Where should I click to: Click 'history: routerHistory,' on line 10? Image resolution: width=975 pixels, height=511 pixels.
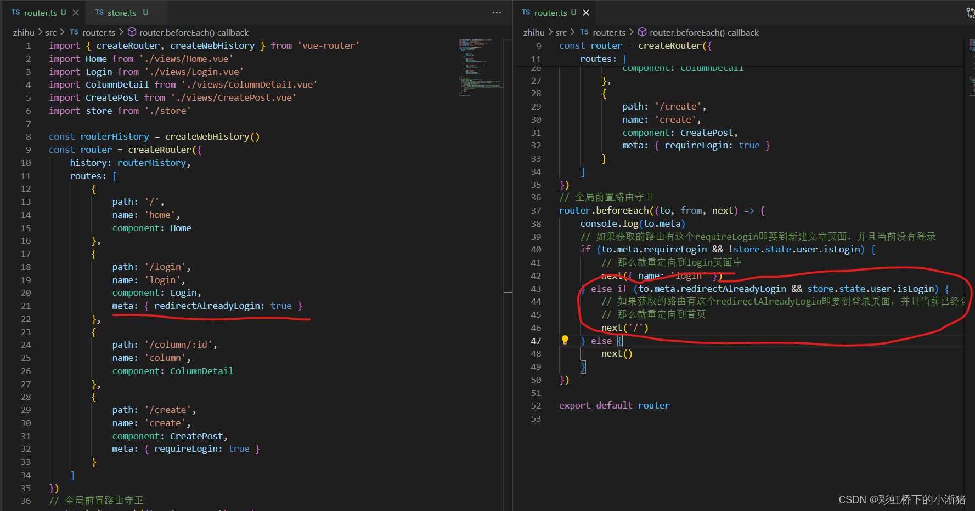pyautogui.click(x=131, y=163)
